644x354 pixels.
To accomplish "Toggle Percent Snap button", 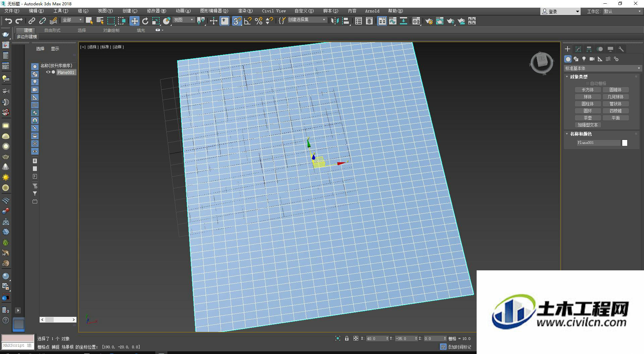I will point(259,21).
